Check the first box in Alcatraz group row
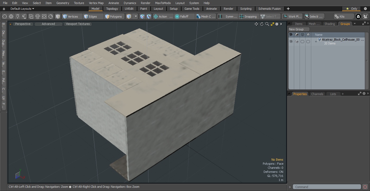 tap(302, 41)
